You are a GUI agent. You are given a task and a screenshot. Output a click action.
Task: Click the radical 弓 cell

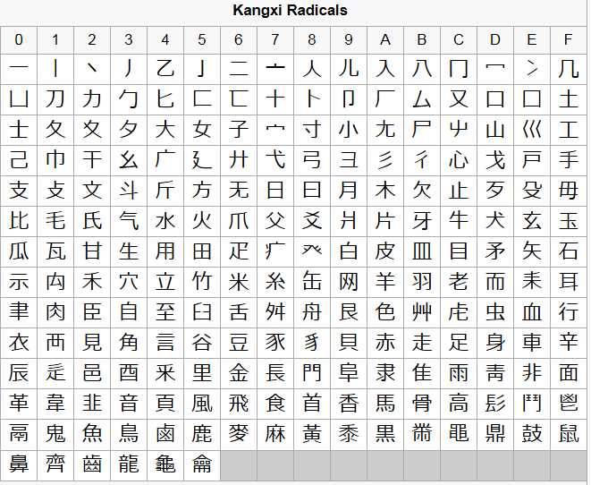click(x=312, y=161)
